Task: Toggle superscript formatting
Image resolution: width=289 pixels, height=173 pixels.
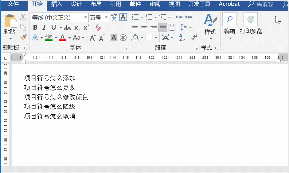Action: click(86, 27)
